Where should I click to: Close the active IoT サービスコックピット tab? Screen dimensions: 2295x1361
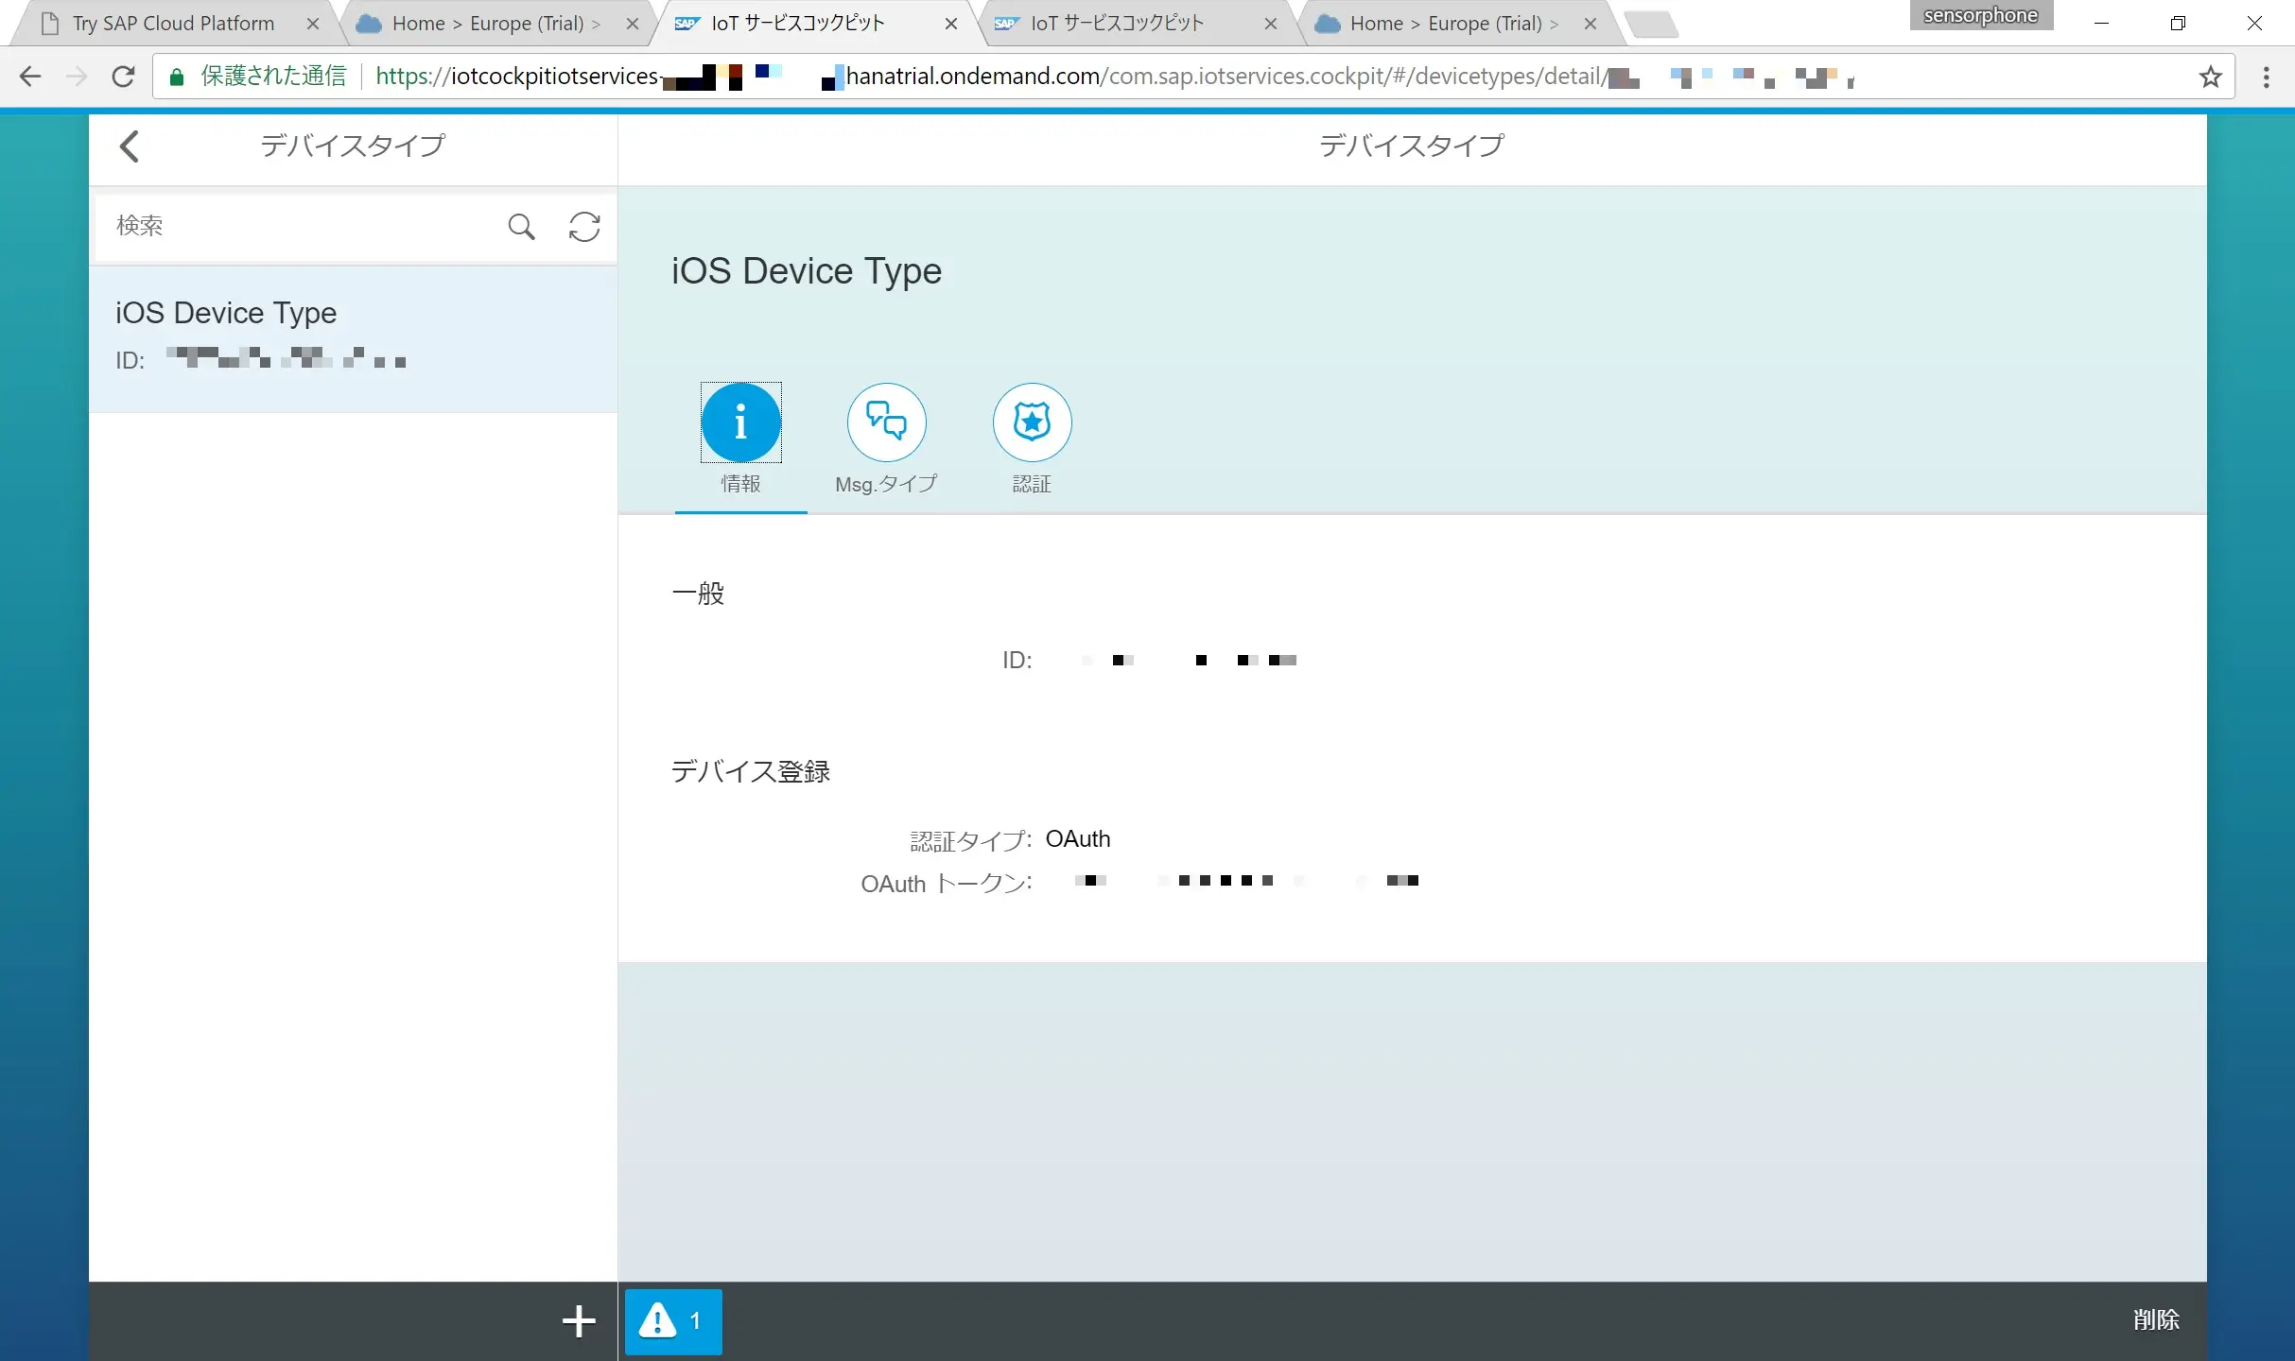tap(951, 25)
